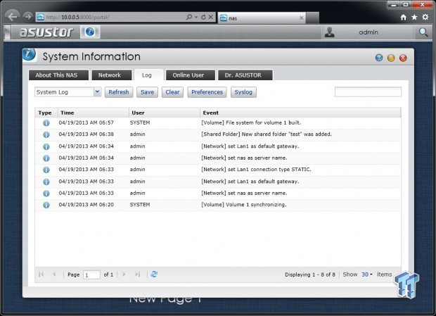Sort log by Type column header
This screenshot has width=436, height=316.
point(46,113)
